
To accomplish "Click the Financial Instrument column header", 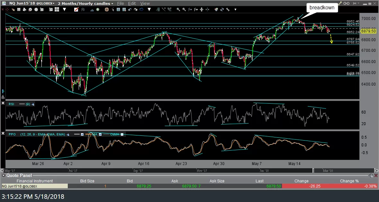I will tap(35, 181).
